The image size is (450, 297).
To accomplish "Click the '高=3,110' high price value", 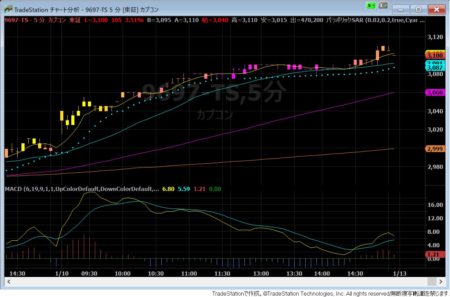I will click(244, 20).
